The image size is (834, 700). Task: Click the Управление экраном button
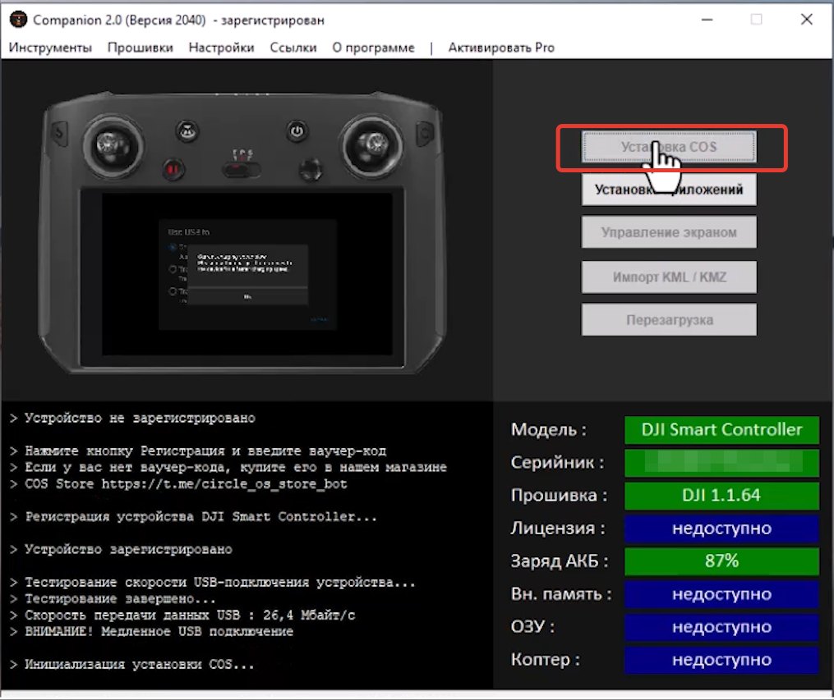pyautogui.click(x=669, y=232)
